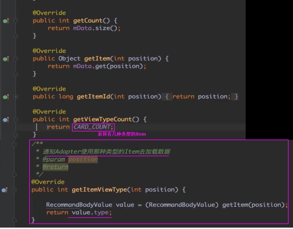Image resolution: width=293 pixels, height=229 pixels.
Task: Click the size() call after mData
Action: 106,28
